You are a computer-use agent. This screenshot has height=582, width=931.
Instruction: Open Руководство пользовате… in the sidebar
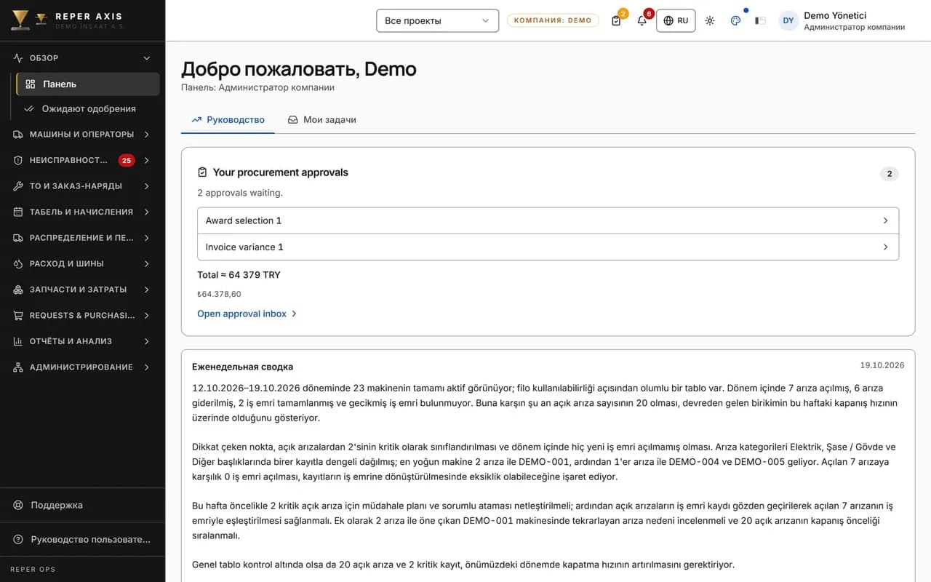[82, 540]
